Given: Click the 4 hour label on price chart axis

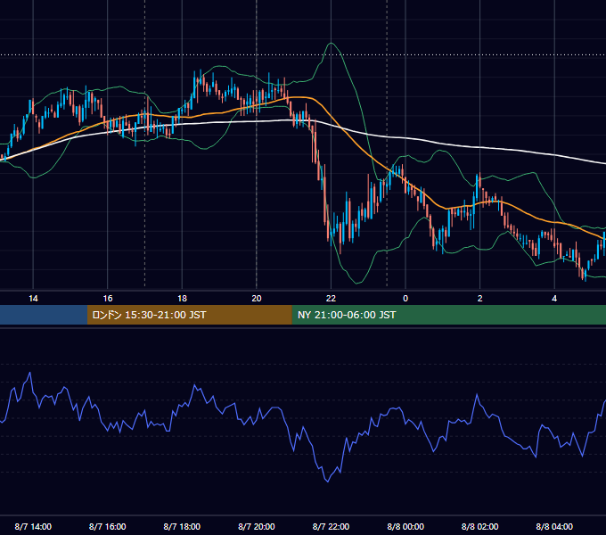Looking at the screenshot, I should [x=554, y=299].
